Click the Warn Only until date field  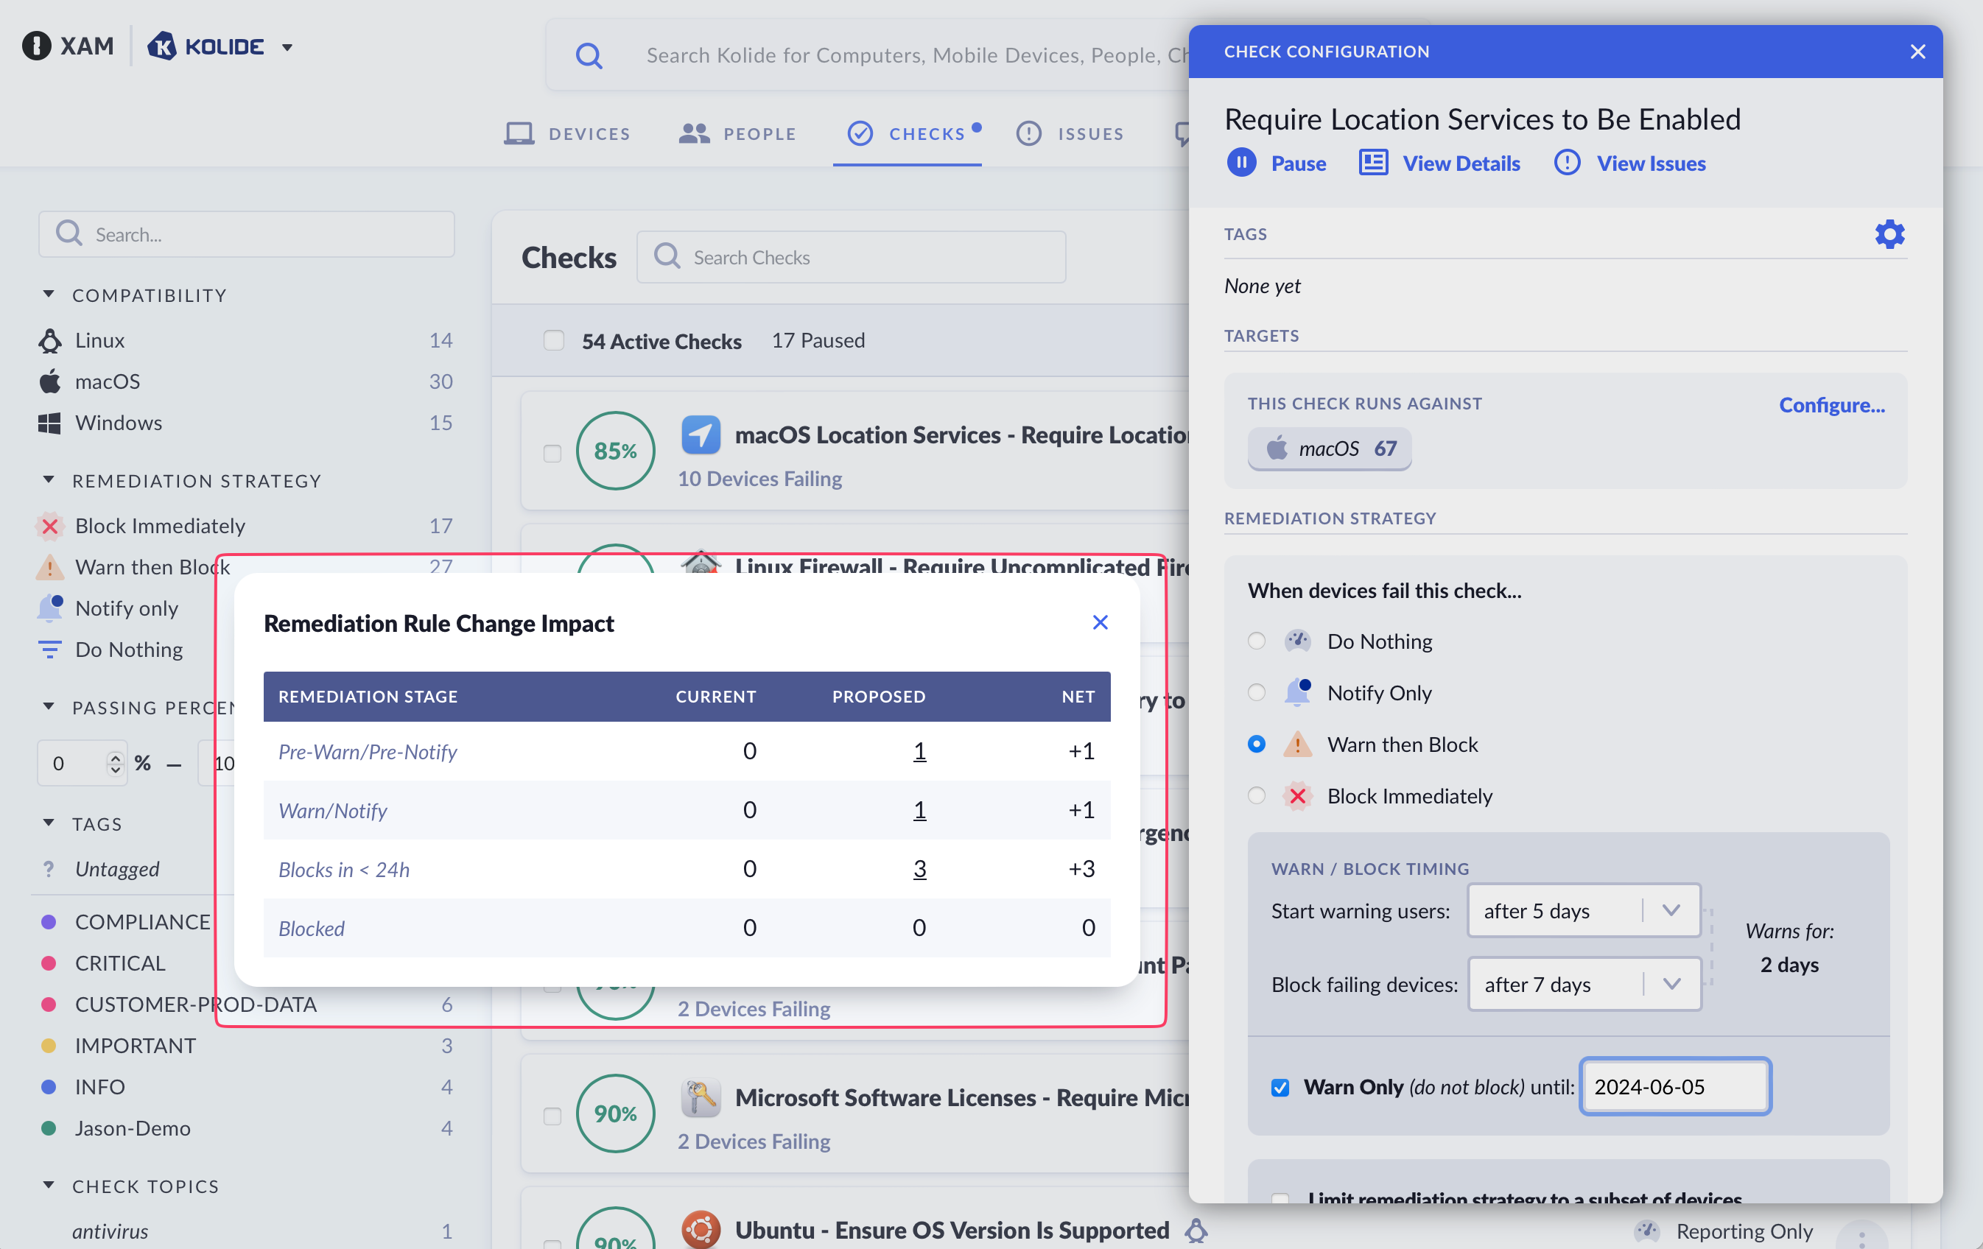pyautogui.click(x=1674, y=1087)
